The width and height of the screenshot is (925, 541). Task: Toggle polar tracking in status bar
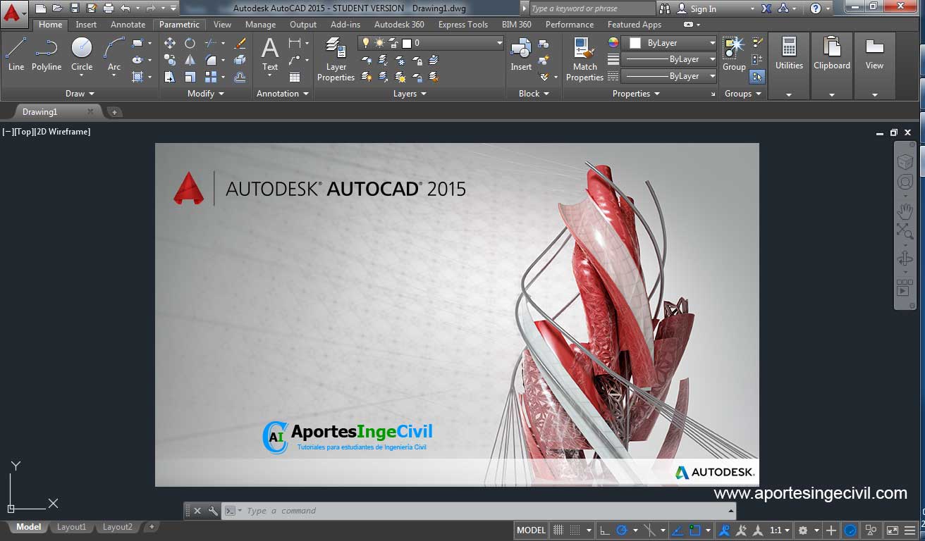coord(622,530)
